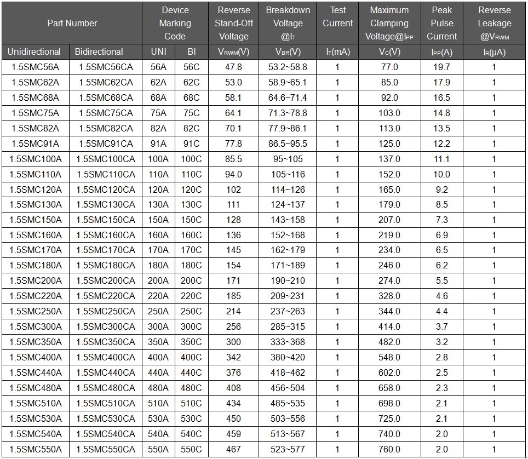
Task: Select clamping voltage value 137.0
Action: [389, 159]
